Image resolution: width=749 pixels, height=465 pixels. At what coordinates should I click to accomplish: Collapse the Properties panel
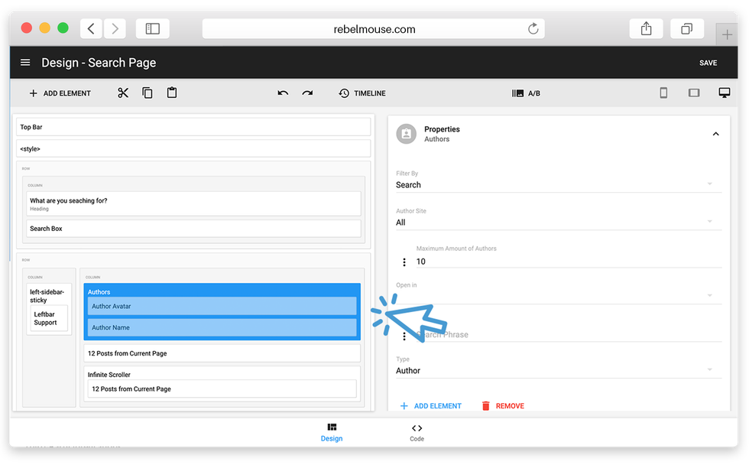click(x=715, y=134)
